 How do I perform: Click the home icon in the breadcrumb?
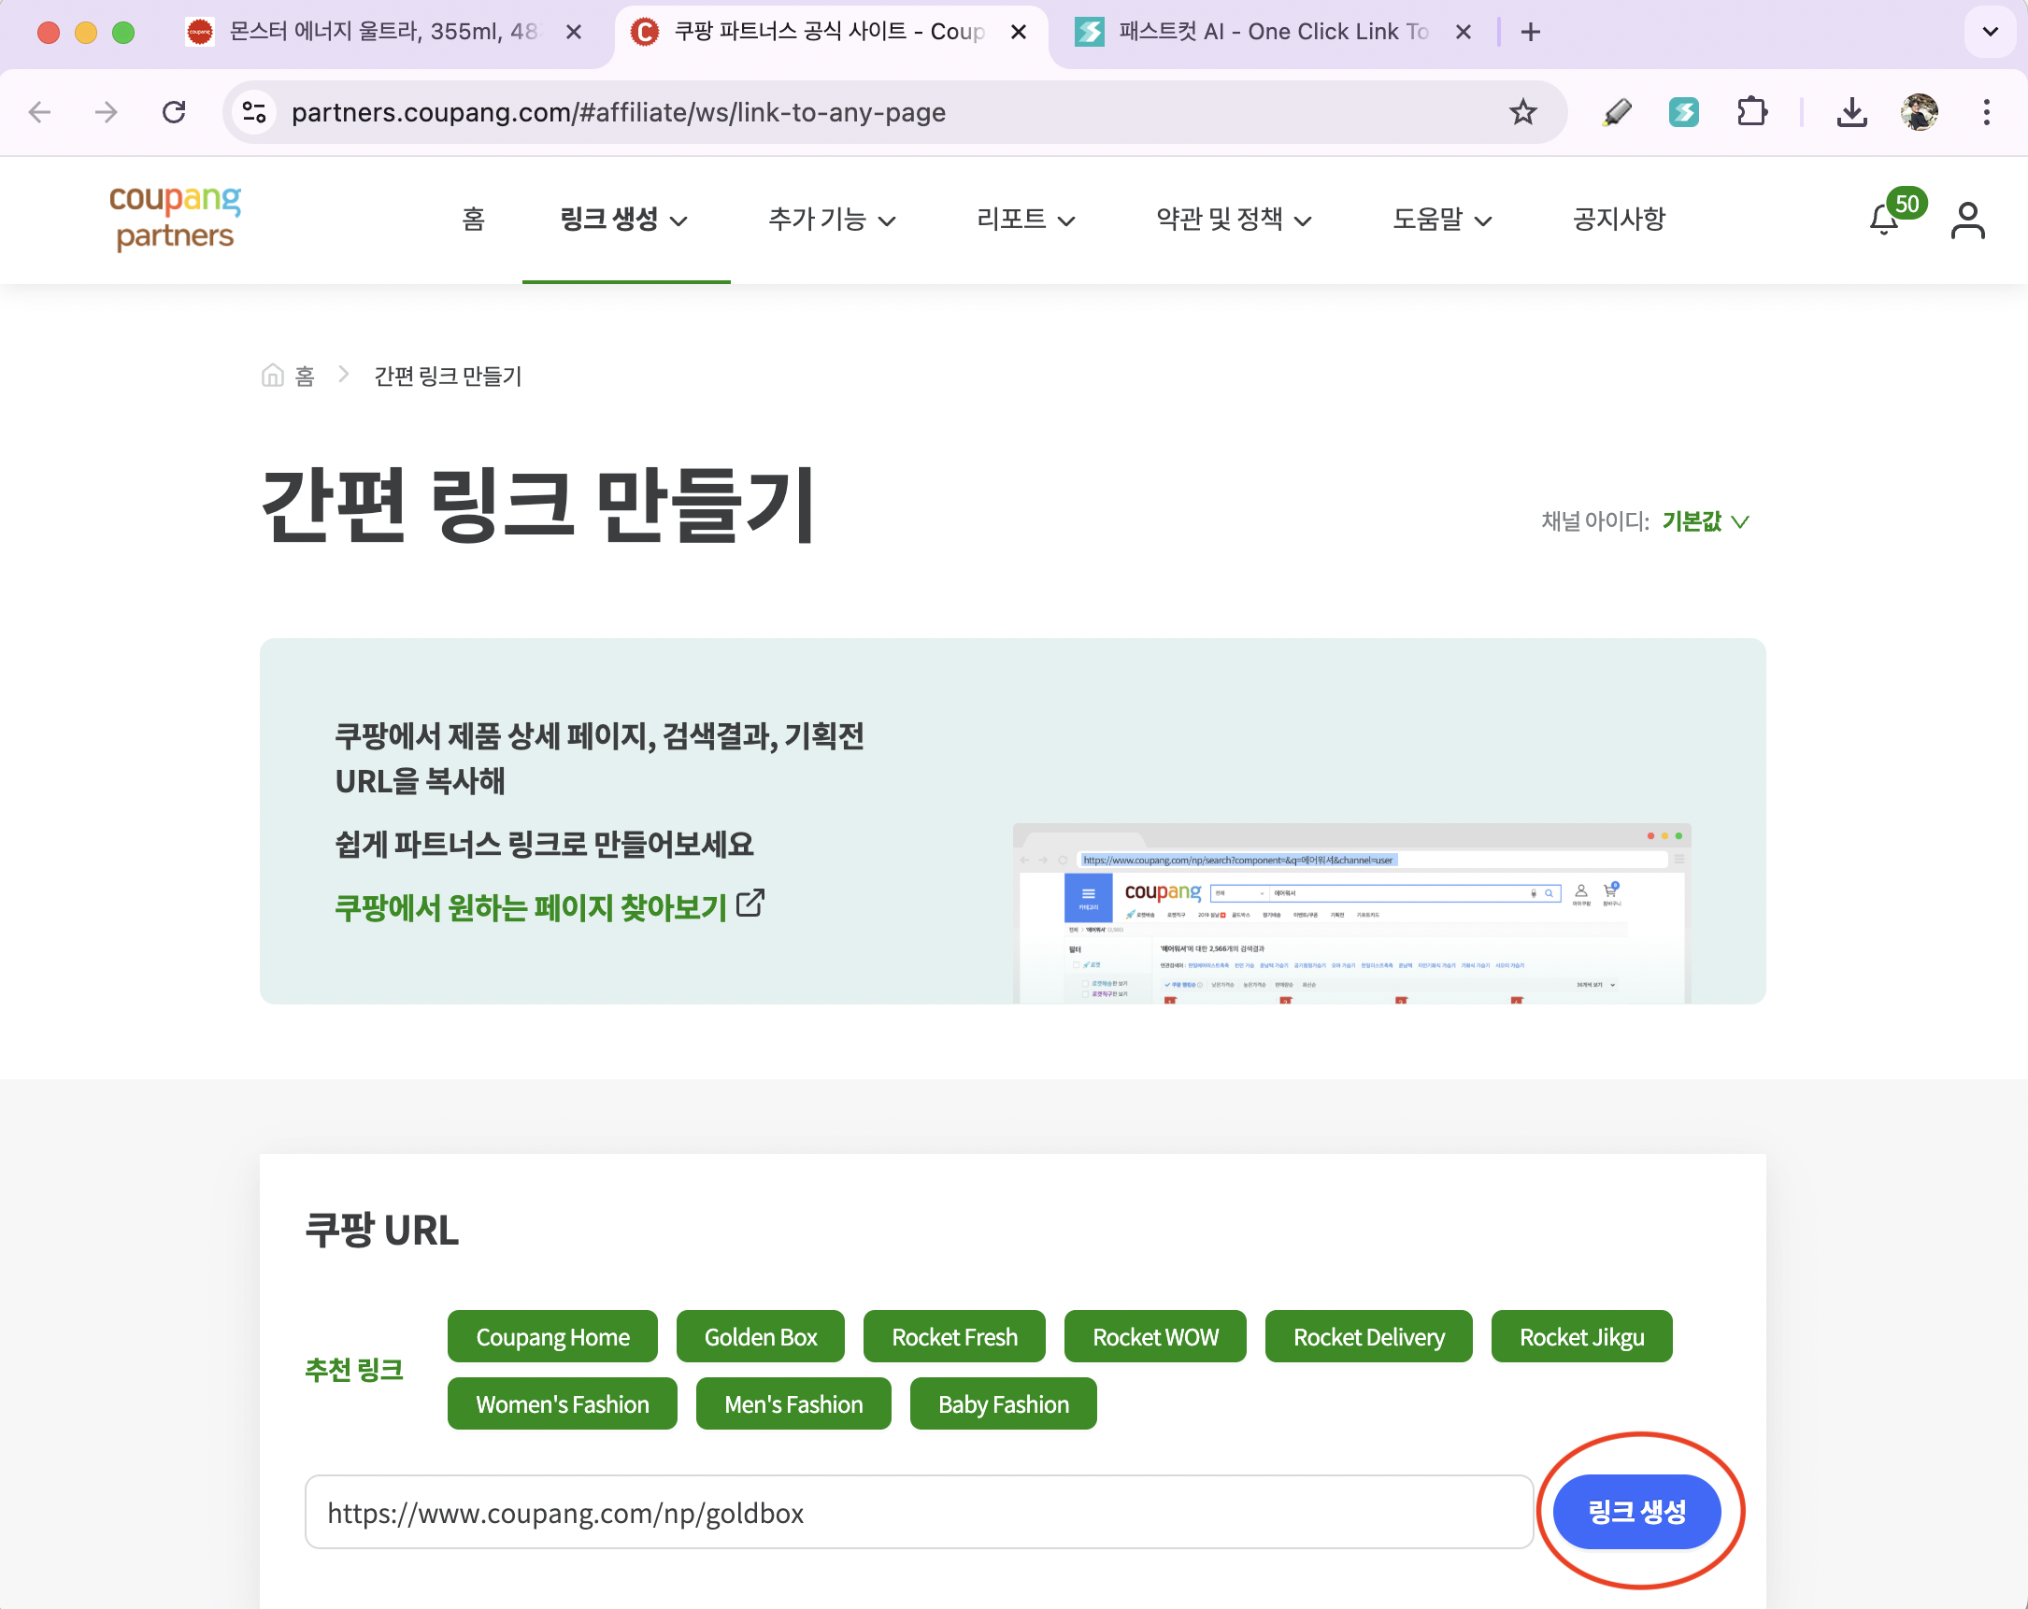pos(273,376)
